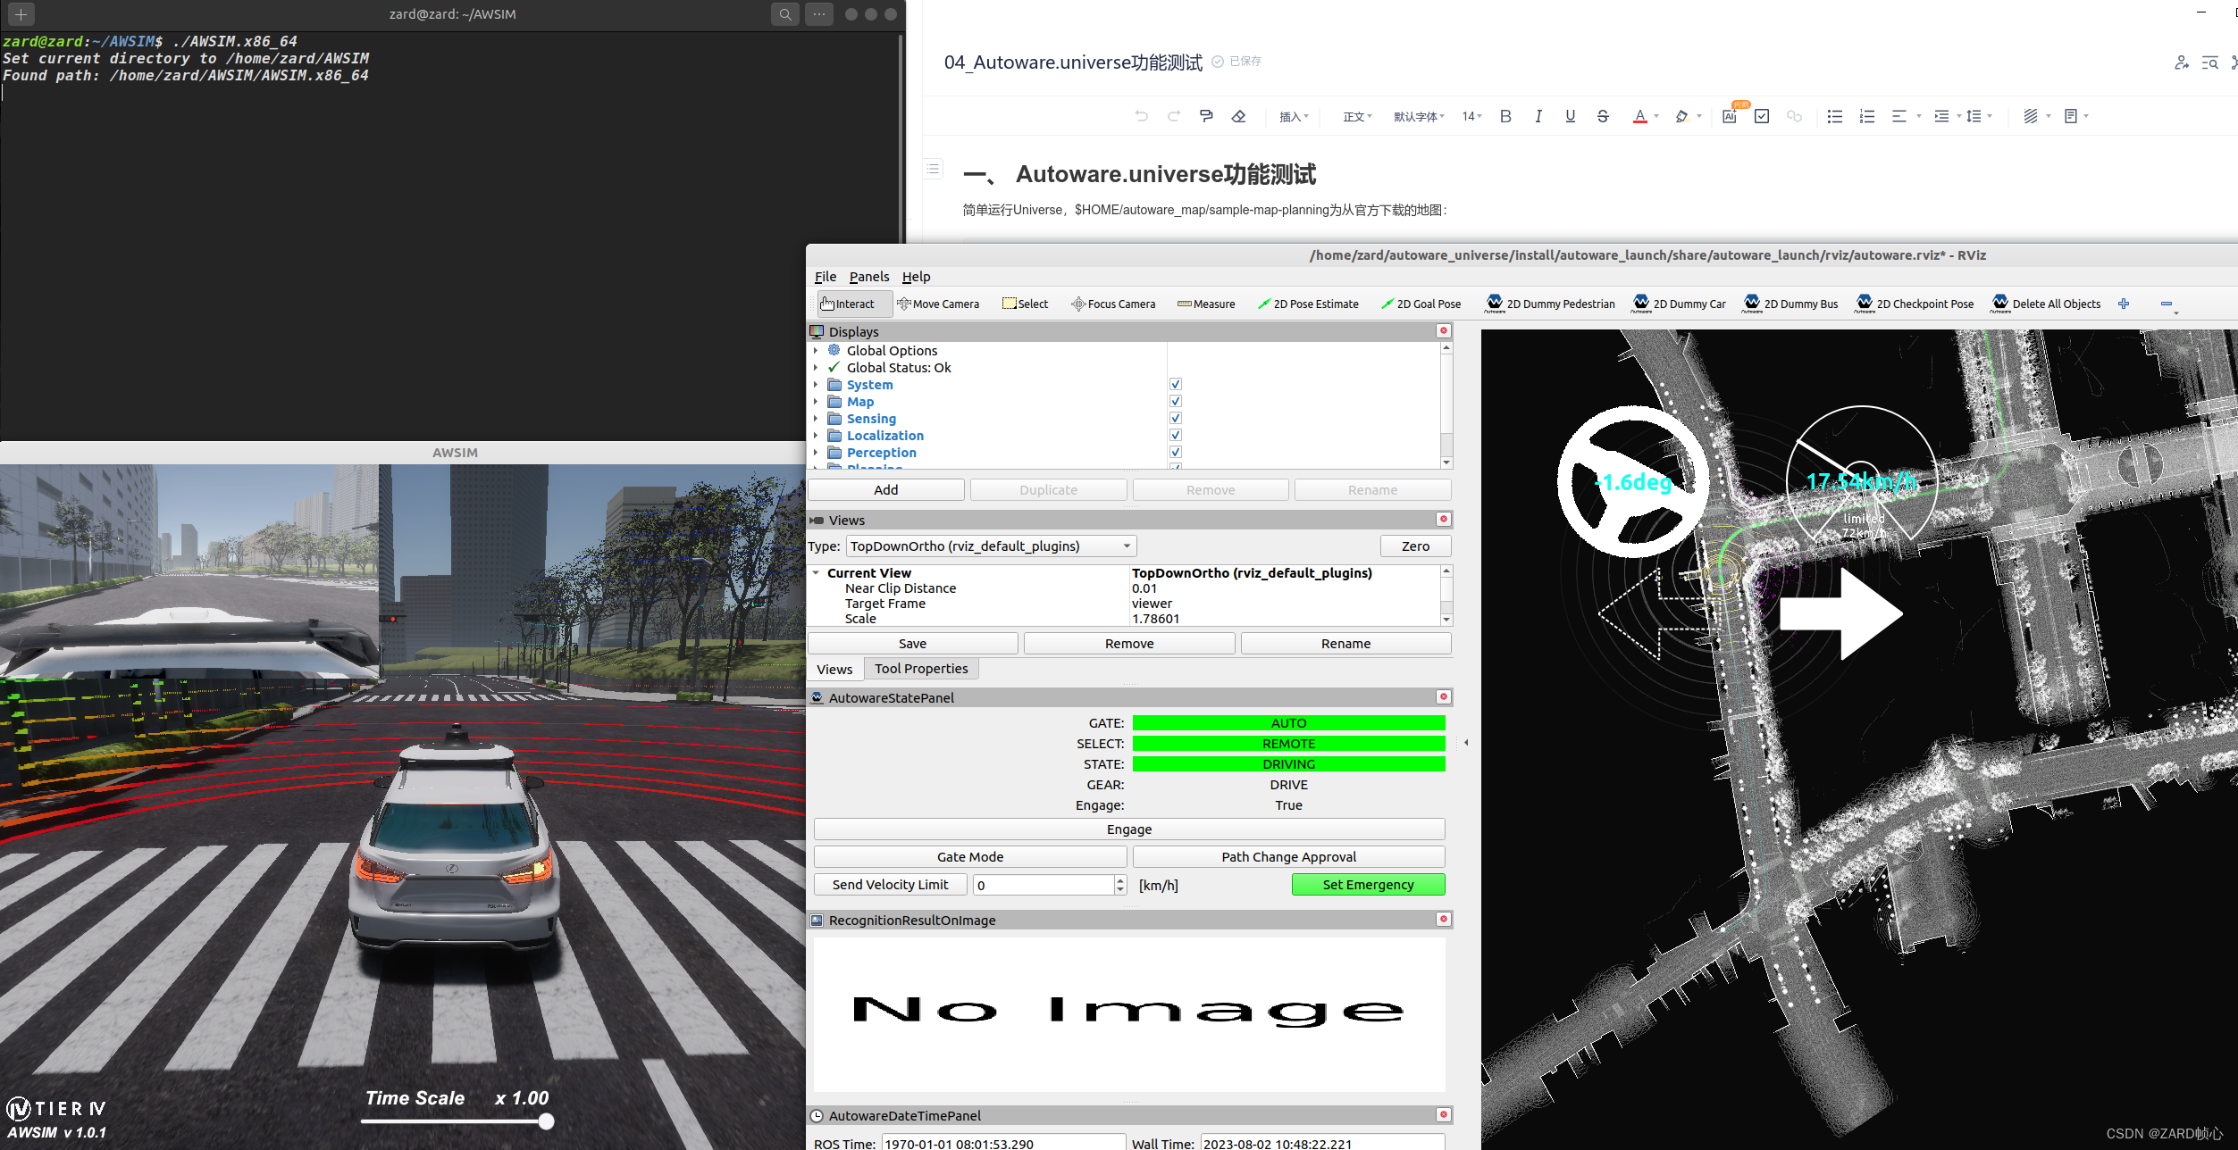The width and height of the screenshot is (2238, 1150).
Task: Switch to the Tool Properties tab
Action: (921, 669)
